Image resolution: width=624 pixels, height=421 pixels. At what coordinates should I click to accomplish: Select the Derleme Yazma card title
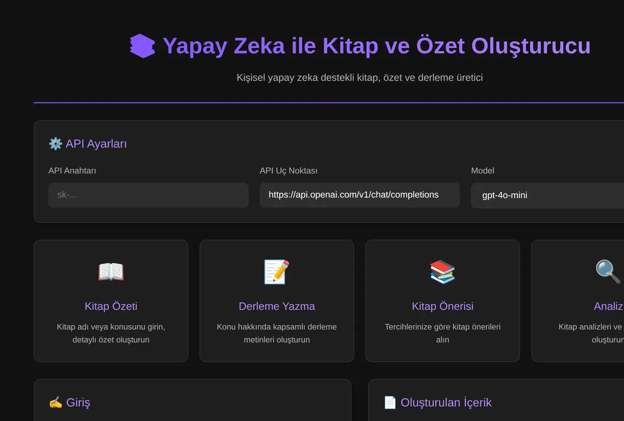(277, 306)
